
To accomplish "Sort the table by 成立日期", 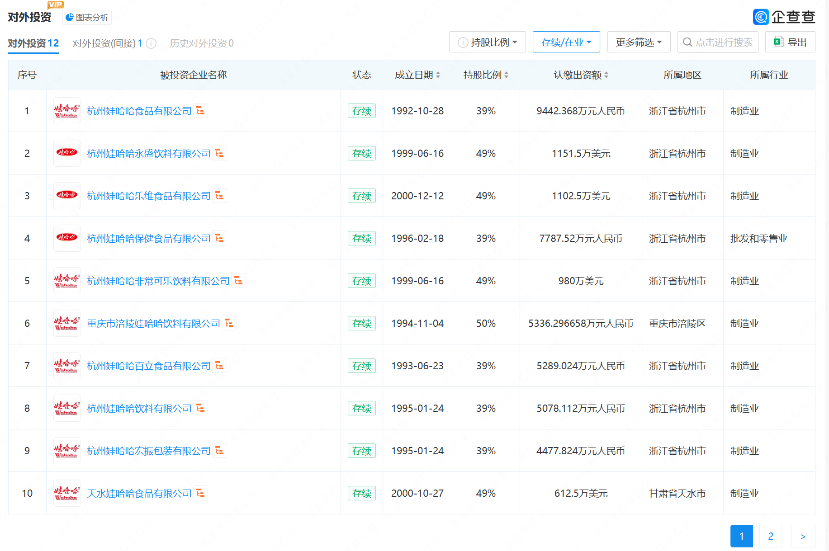I will [x=417, y=75].
